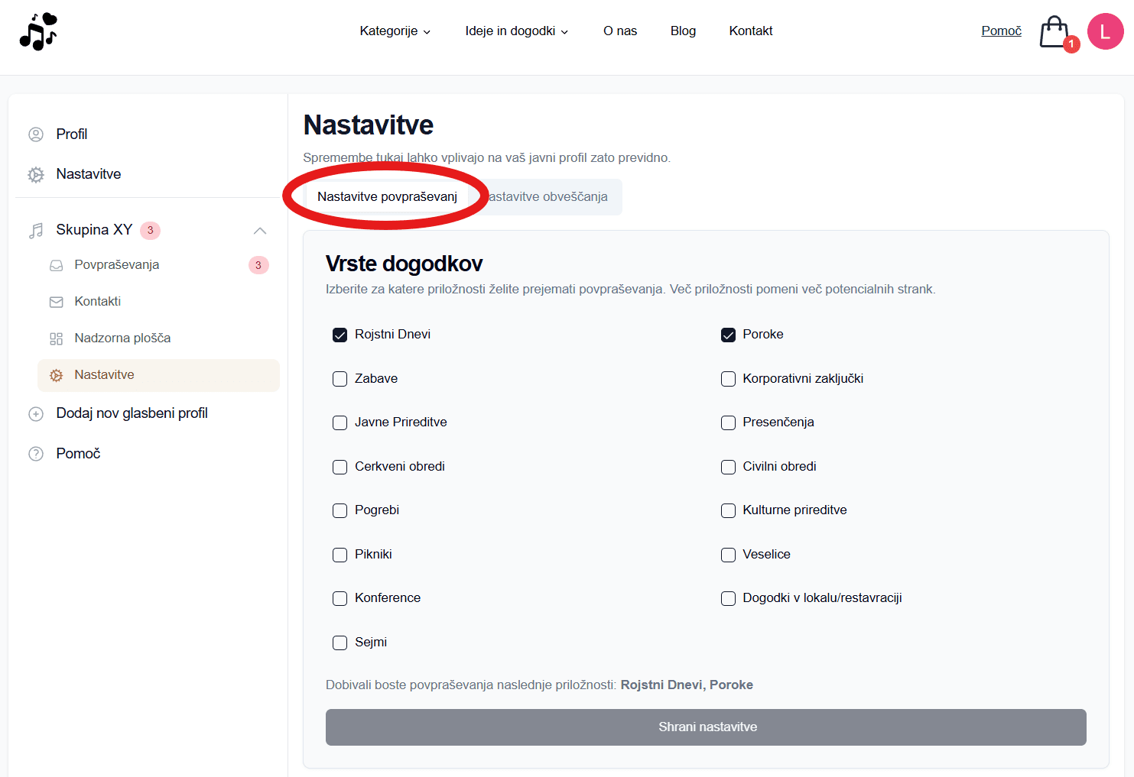This screenshot has width=1134, height=777.
Task: Follow the Pomoč link in header
Action: [1001, 31]
